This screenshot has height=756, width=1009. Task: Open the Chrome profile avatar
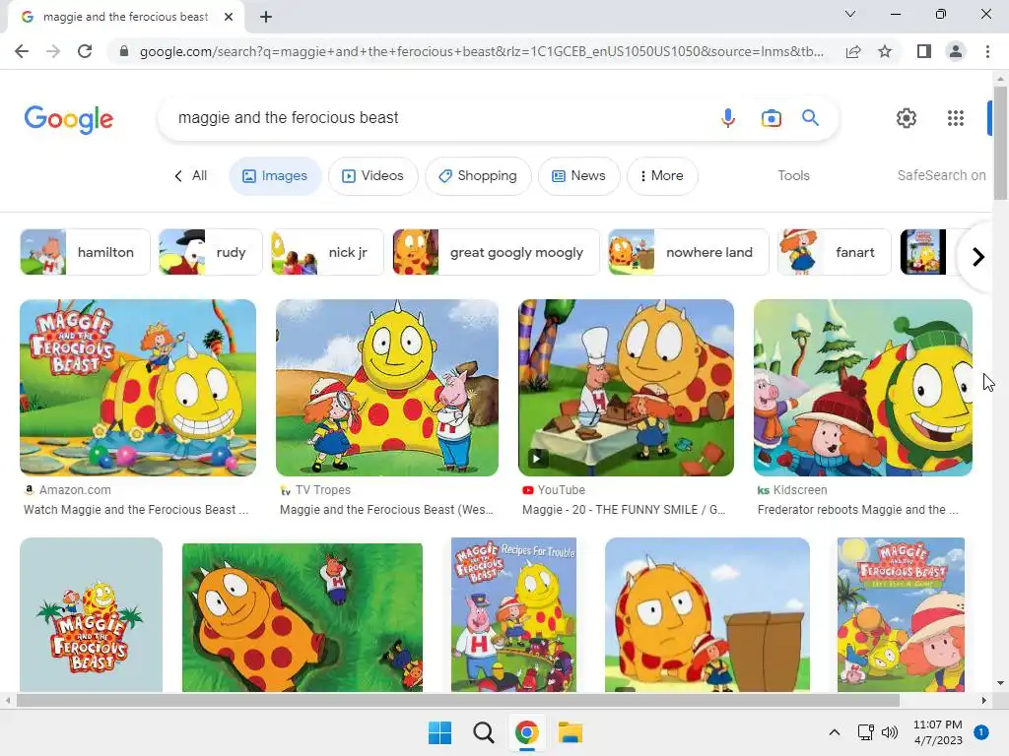pyautogui.click(x=956, y=51)
